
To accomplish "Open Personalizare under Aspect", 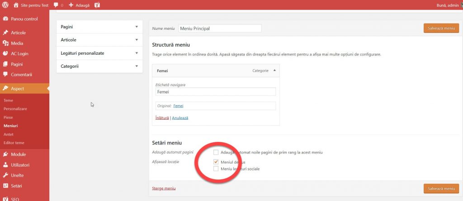I will [15, 109].
